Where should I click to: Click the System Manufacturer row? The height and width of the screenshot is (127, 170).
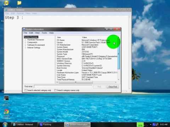[87, 49]
